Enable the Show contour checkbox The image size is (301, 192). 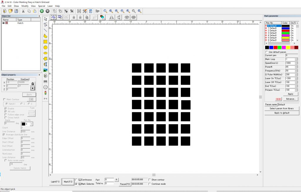point(150,180)
